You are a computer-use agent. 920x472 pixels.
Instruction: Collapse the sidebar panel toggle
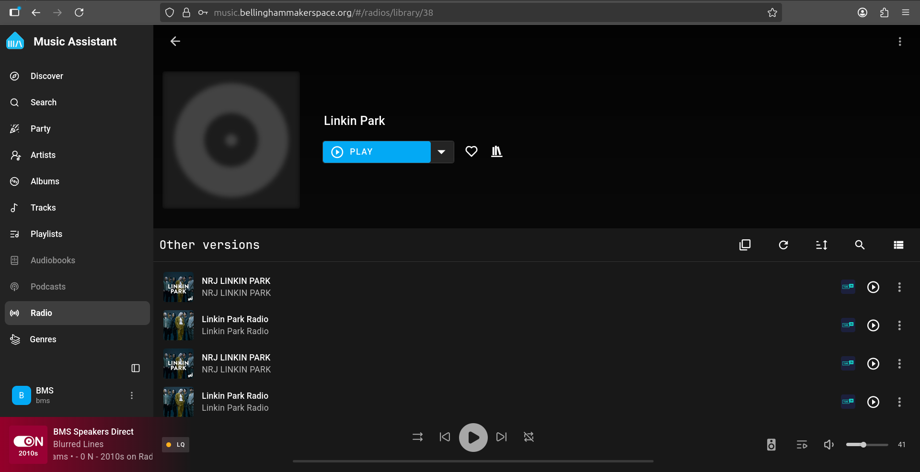coord(136,368)
